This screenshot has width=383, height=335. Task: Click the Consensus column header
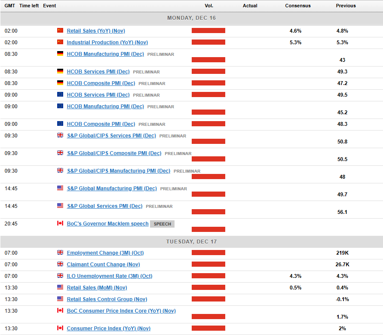click(298, 6)
